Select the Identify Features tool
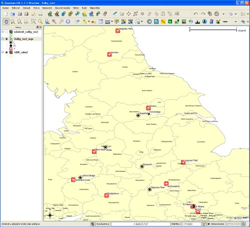 click(x=77, y=22)
